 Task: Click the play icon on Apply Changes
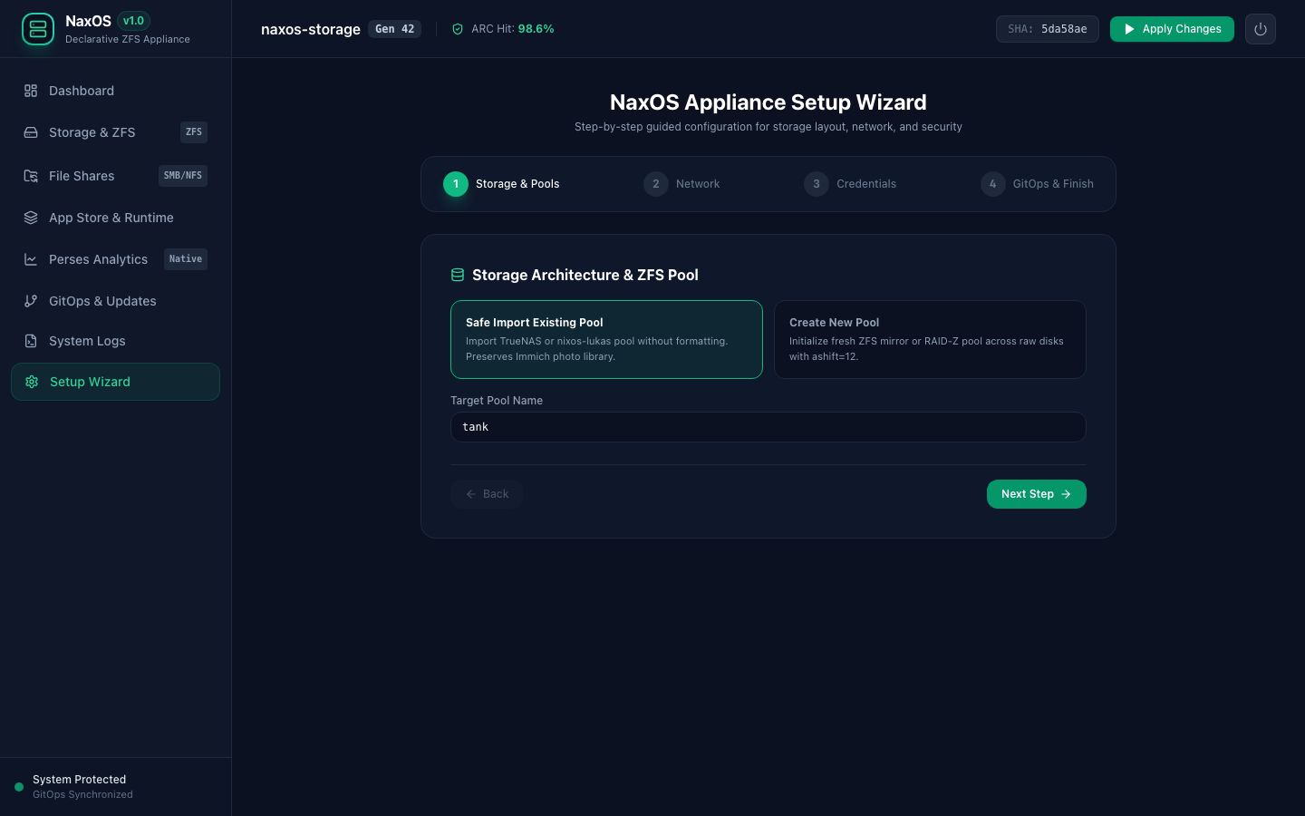click(1129, 29)
